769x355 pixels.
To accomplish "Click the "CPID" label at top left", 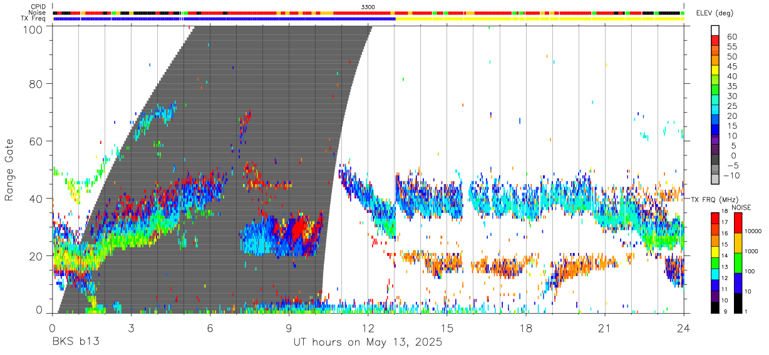I will click(38, 7).
